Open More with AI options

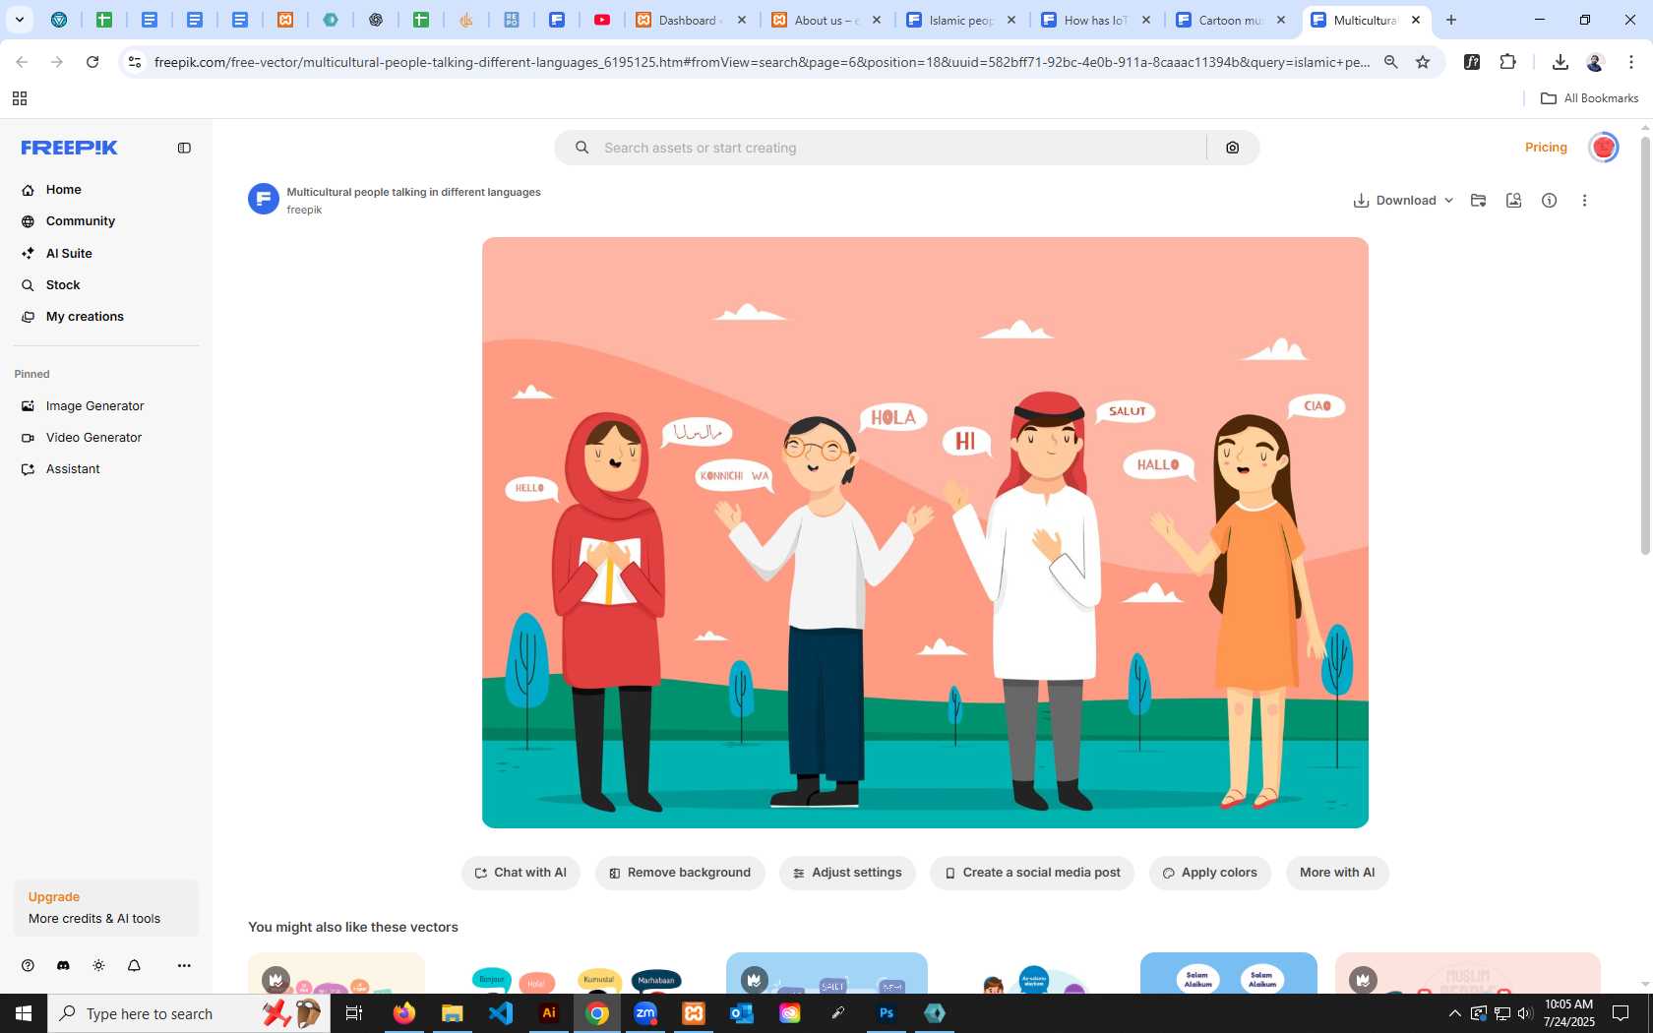coord(1337,873)
